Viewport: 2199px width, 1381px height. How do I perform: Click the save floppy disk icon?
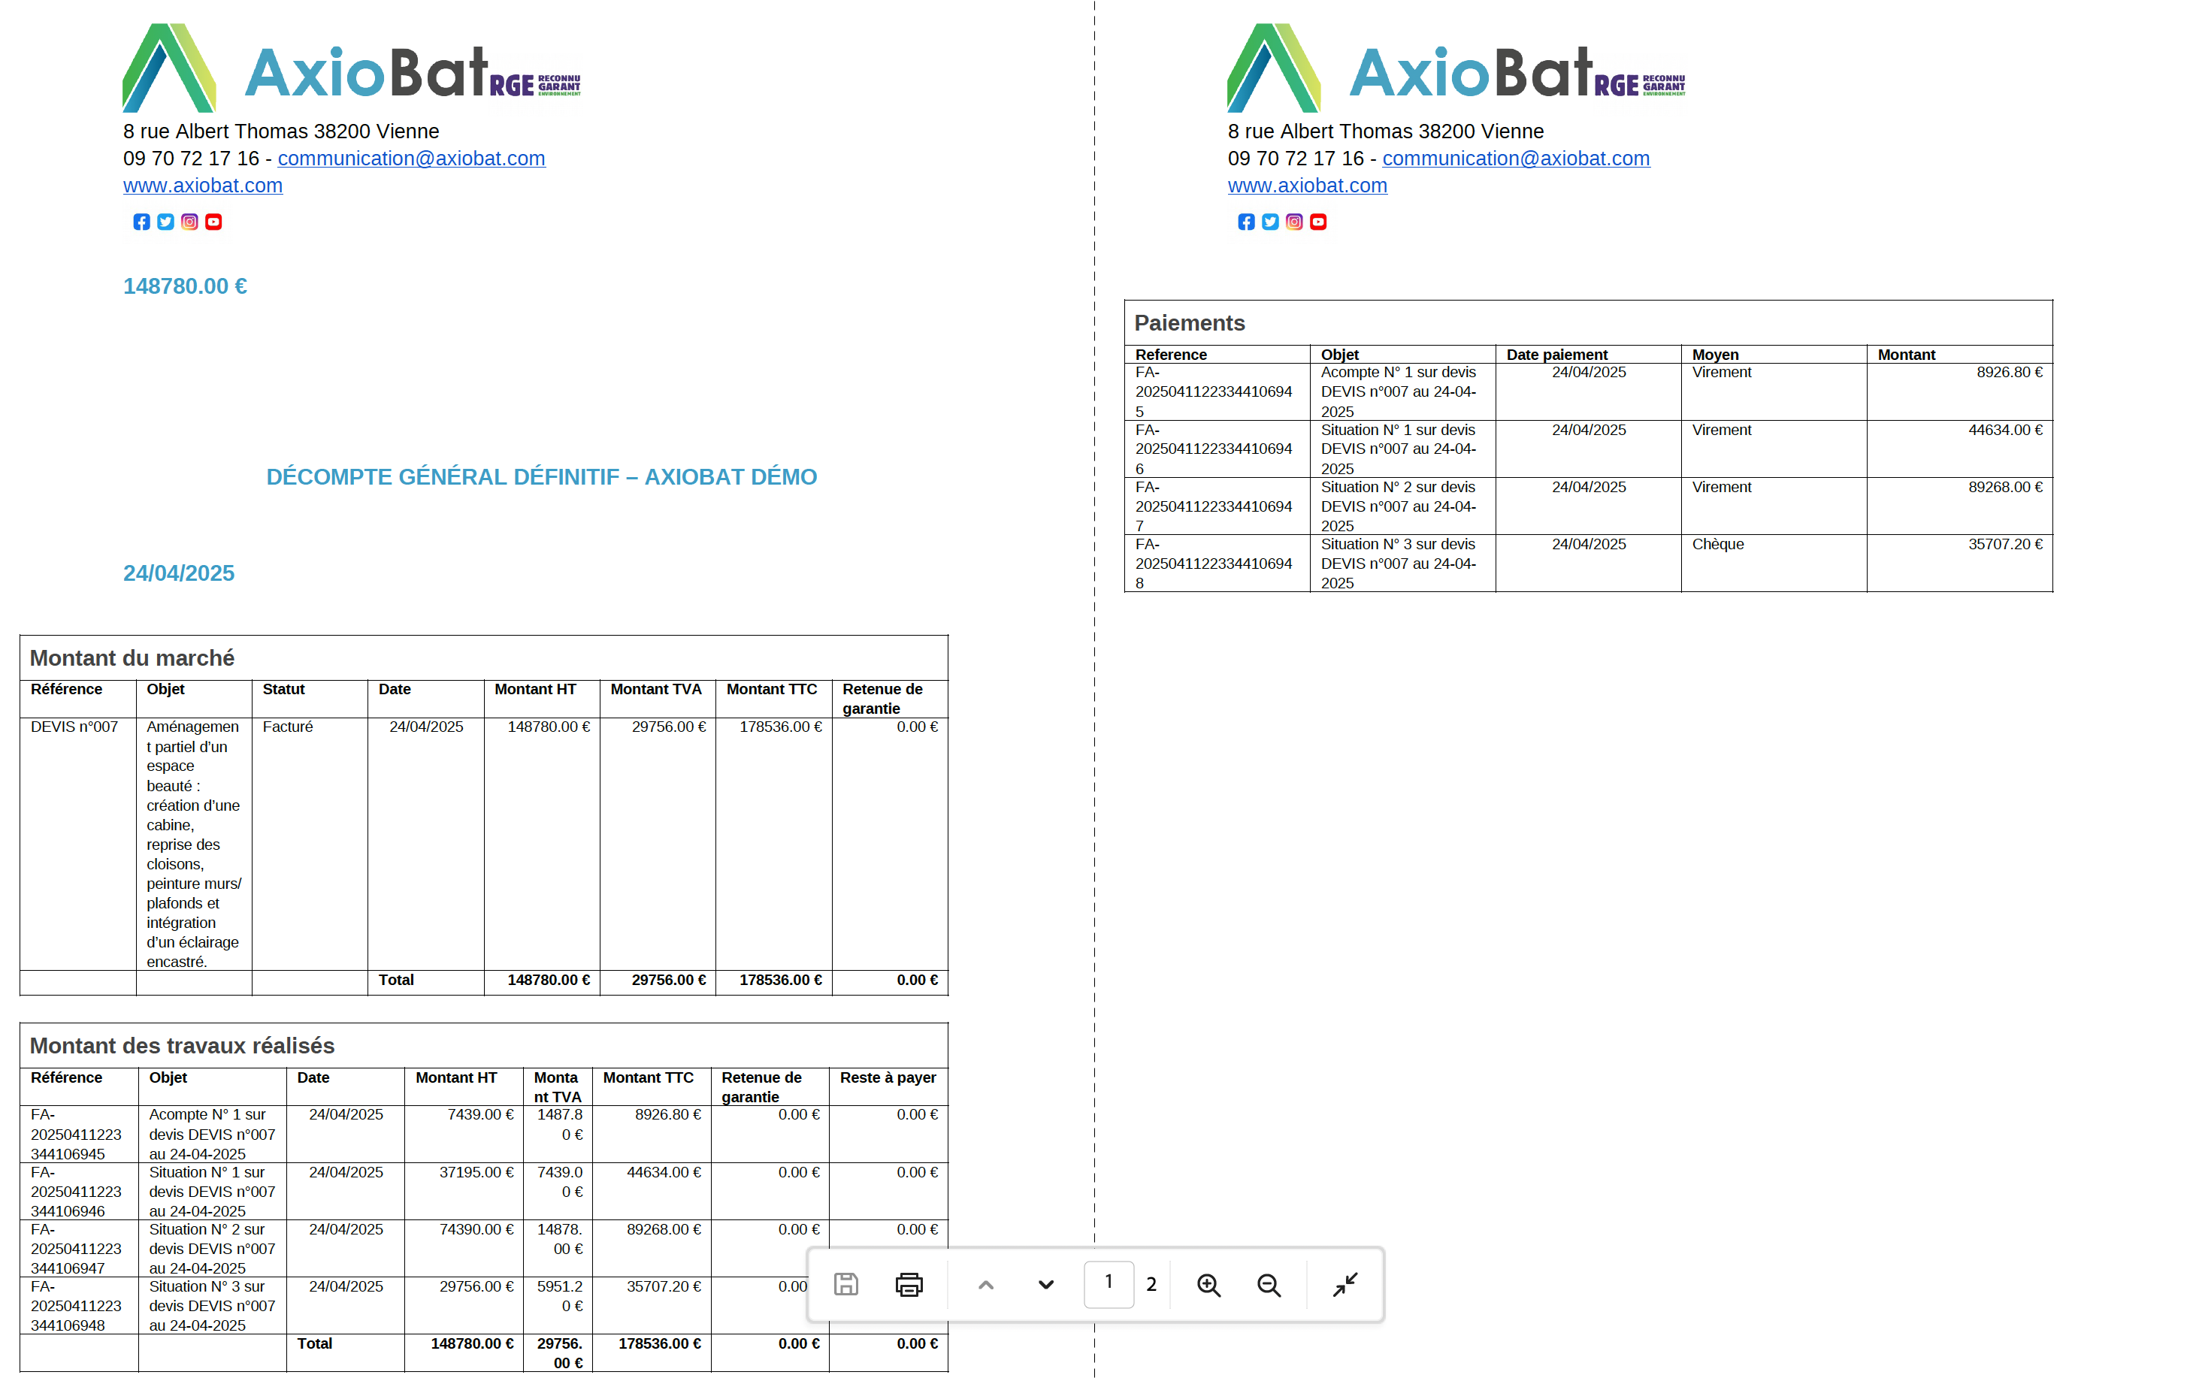[845, 1284]
